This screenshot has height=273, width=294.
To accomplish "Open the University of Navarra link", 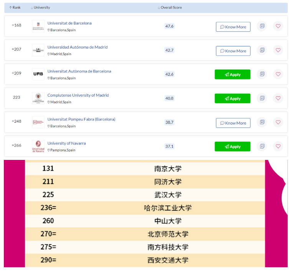I will tap(66, 143).
